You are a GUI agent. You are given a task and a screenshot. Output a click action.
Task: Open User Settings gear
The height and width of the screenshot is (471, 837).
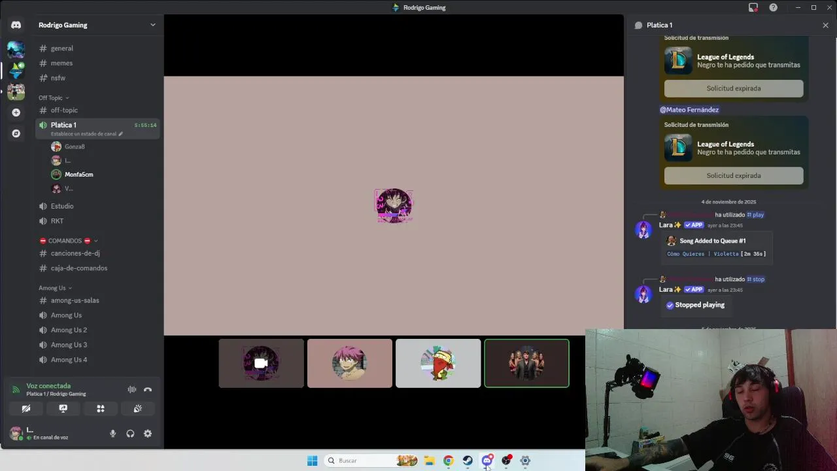148,433
